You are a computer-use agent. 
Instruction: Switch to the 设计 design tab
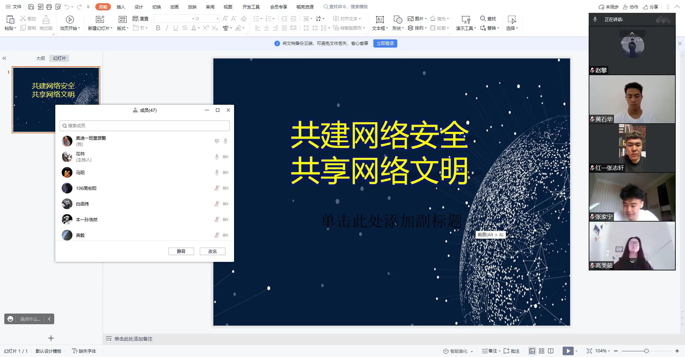coord(139,7)
